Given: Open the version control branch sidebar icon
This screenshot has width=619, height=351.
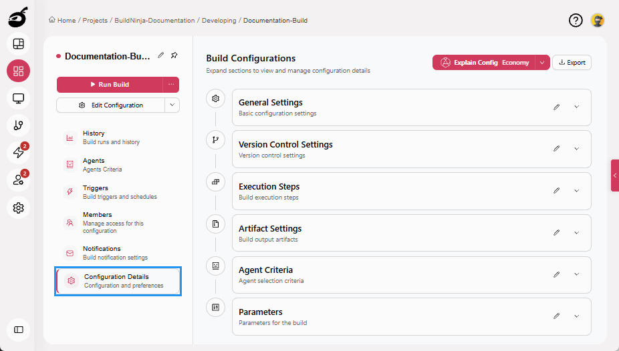Looking at the screenshot, I should (19, 125).
